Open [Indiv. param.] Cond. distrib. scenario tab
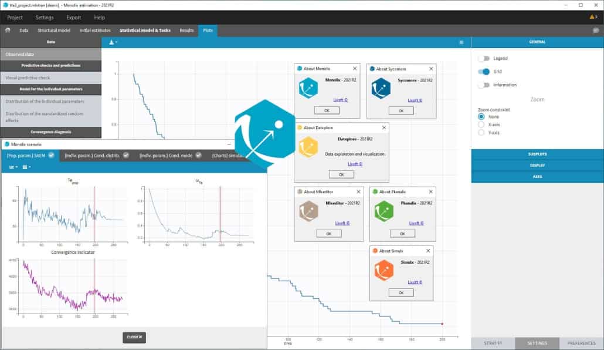The width and height of the screenshot is (604, 350). (x=96, y=156)
